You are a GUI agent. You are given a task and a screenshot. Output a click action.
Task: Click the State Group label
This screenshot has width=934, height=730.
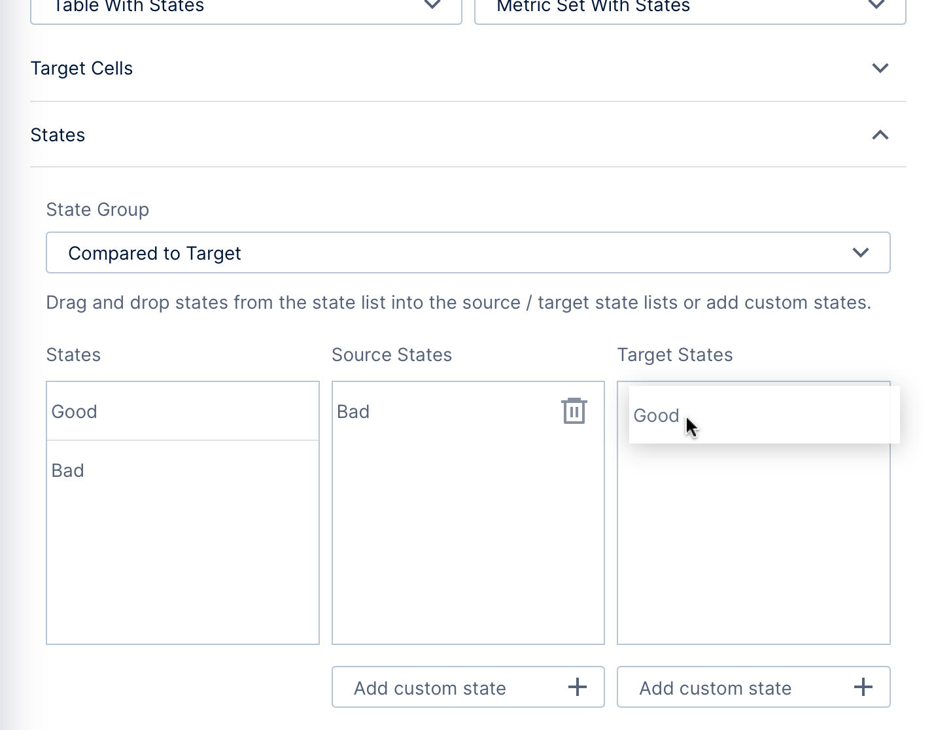point(97,209)
